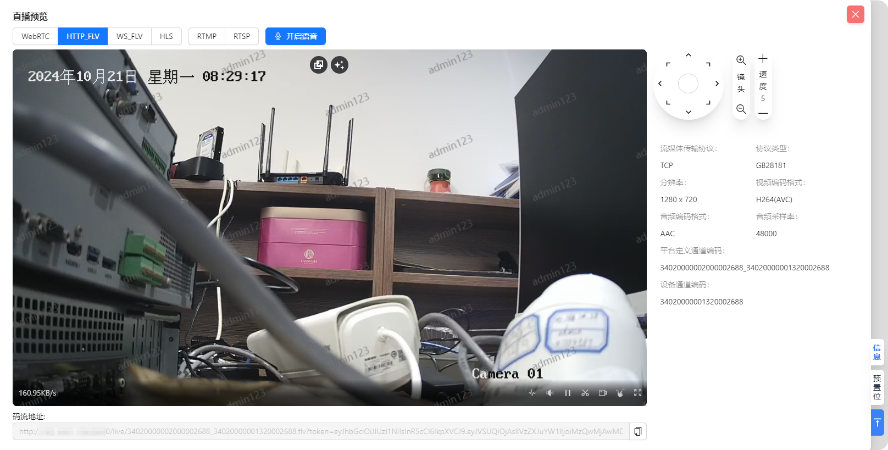Tilt camera down with PTZ down arrow
This screenshot has height=450, width=888.
click(x=688, y=112)
